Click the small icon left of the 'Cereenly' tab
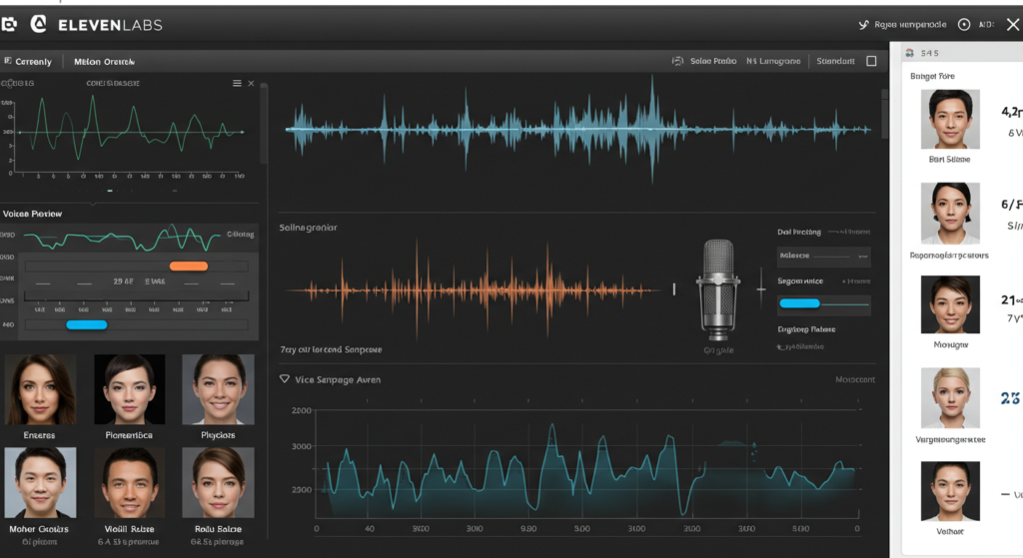The image size is (1023, 558). click(8, 61)
